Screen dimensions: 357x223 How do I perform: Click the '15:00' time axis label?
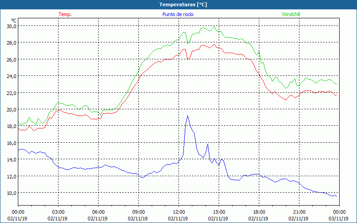219,212
